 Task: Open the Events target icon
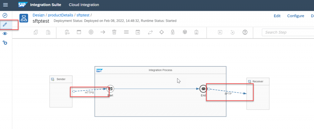(x=91, y=32)
